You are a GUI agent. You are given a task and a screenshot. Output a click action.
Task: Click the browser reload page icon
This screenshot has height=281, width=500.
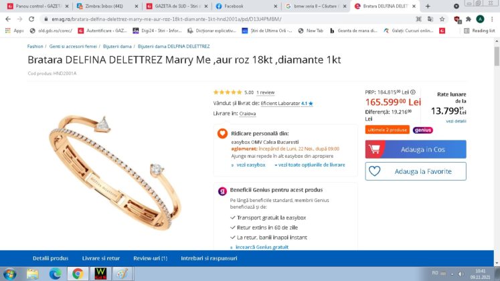pos(31,19)
